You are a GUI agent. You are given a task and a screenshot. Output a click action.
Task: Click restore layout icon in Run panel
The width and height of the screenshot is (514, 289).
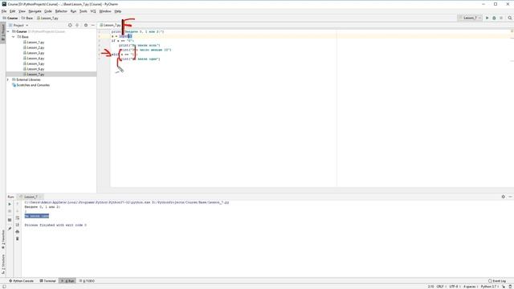tap(10, 220)
